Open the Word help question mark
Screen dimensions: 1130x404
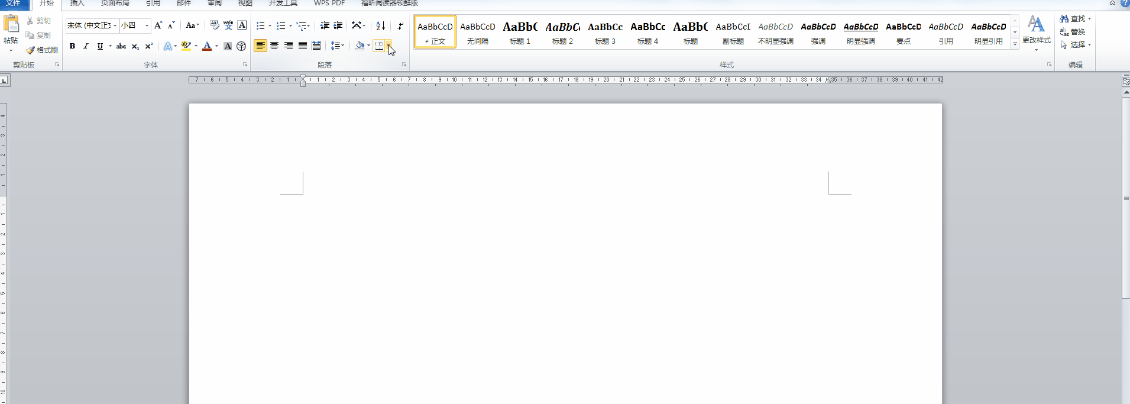pos(1124,3)
